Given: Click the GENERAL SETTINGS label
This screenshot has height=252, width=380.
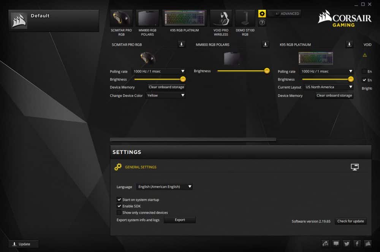Looking at the screenshot, I should pyautogui.click(x=141, y=167).
